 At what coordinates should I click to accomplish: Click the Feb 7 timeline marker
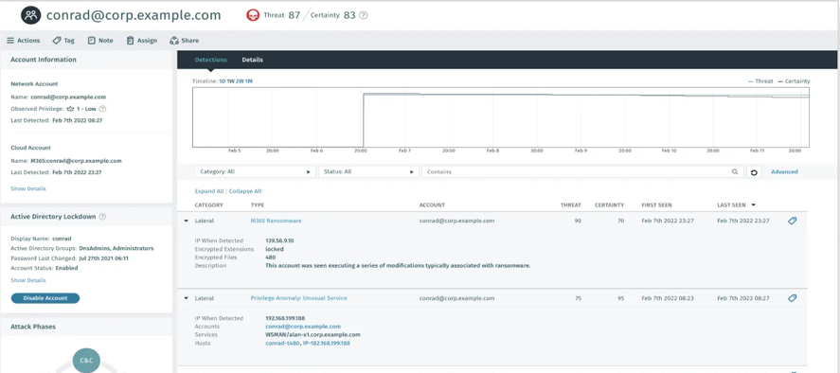[405, 151]
